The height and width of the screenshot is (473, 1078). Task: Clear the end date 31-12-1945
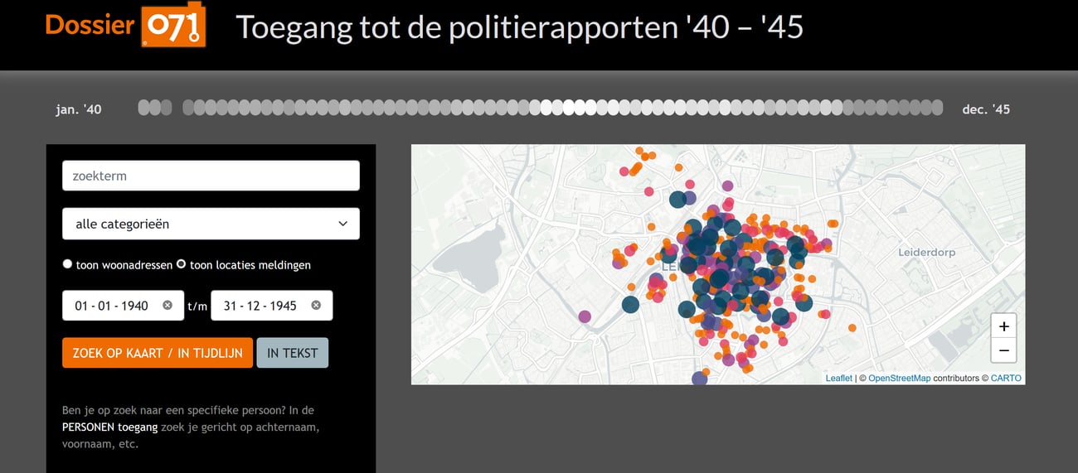click(x=316, y=306)
